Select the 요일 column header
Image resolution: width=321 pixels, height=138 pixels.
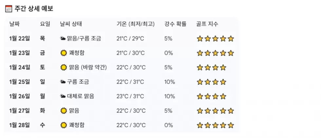pyautogui.click(x=45, y=24)
